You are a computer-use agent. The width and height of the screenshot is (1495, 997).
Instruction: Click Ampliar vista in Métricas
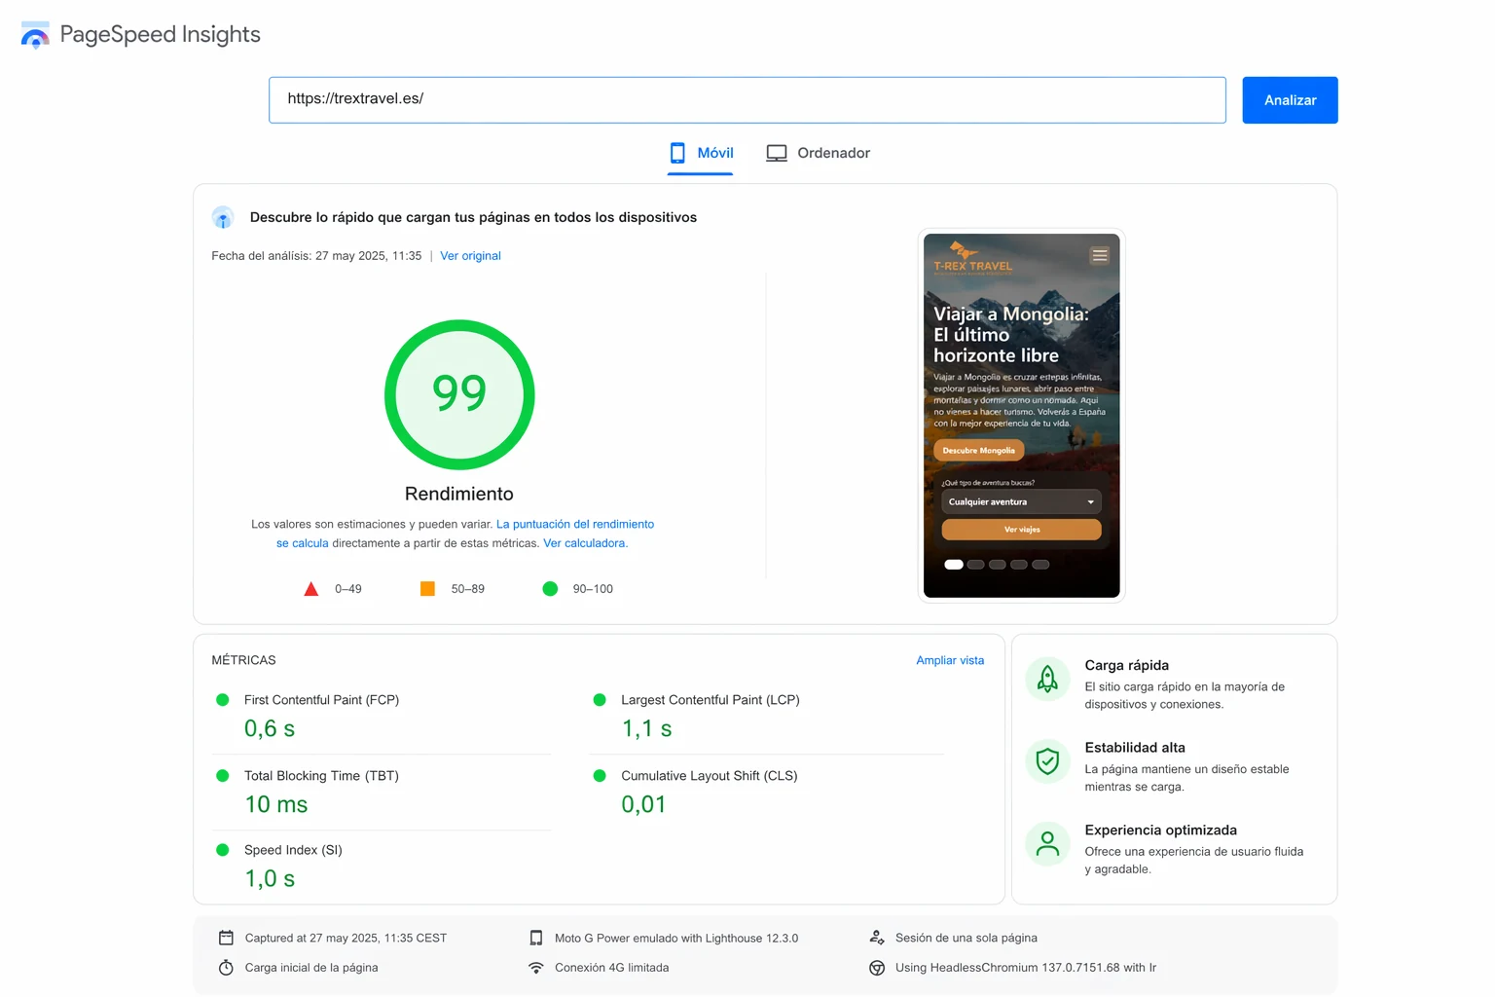tap(950, 660)
